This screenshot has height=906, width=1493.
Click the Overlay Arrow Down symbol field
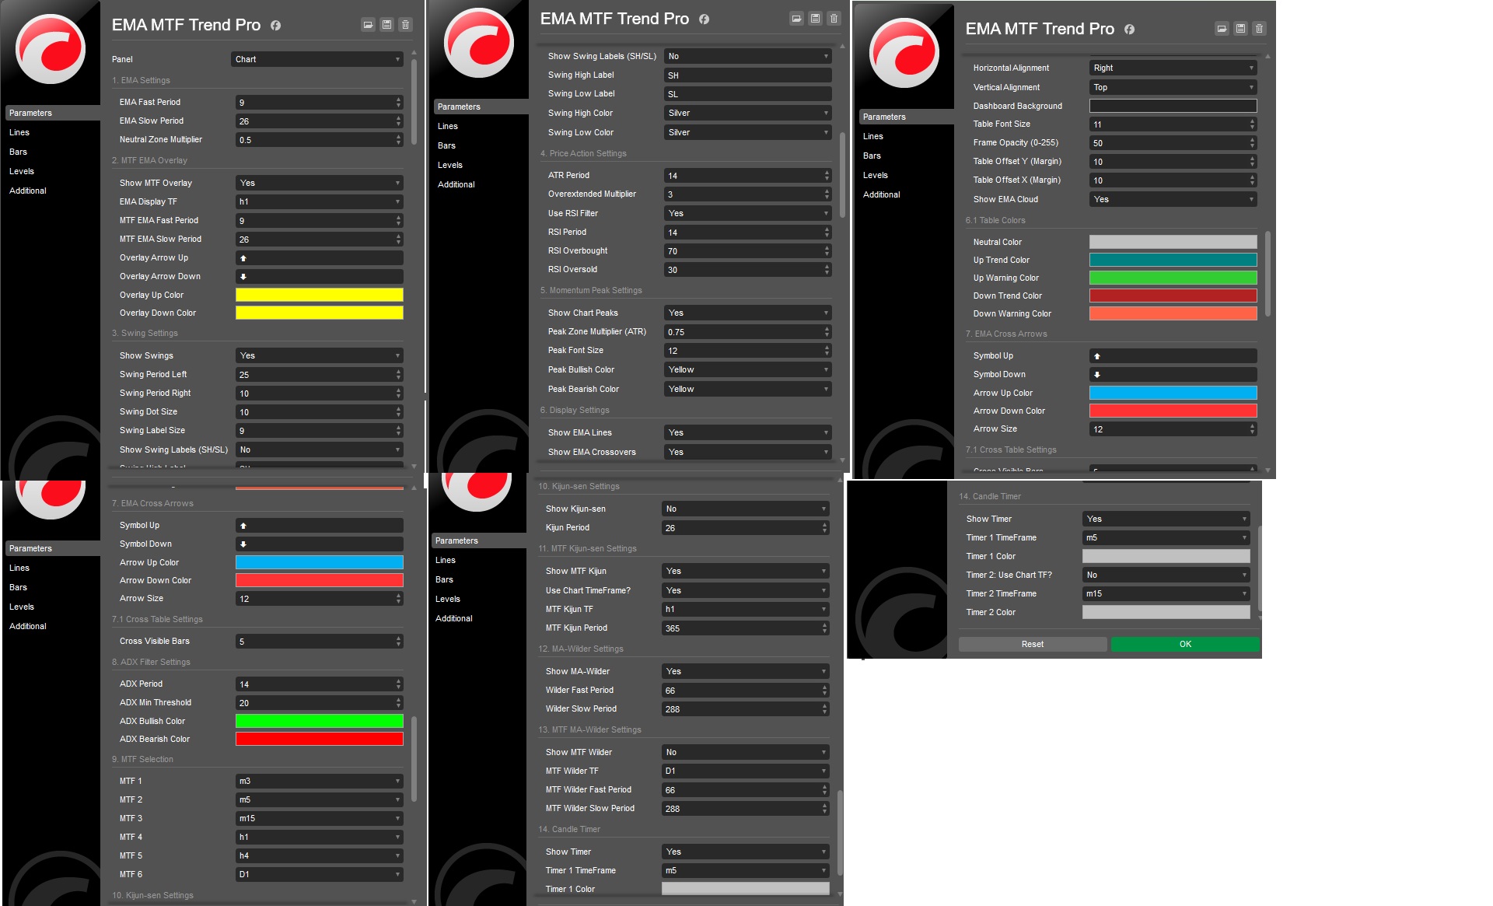pos(319,276)
